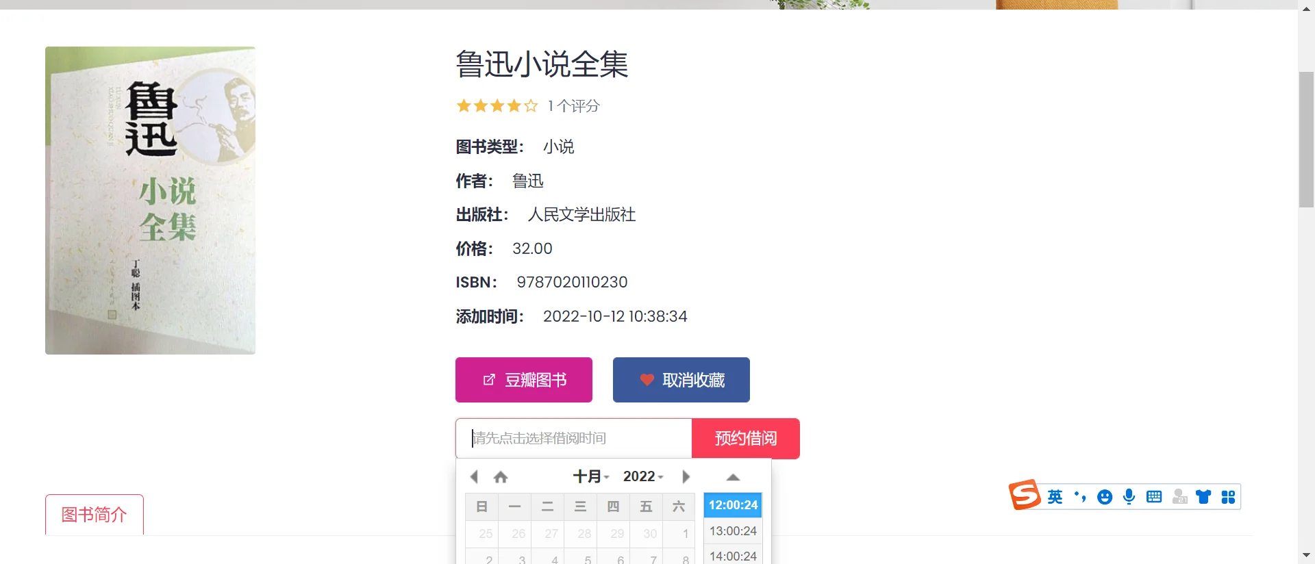Click ISBN value 9787020110230

coord(572,282)
